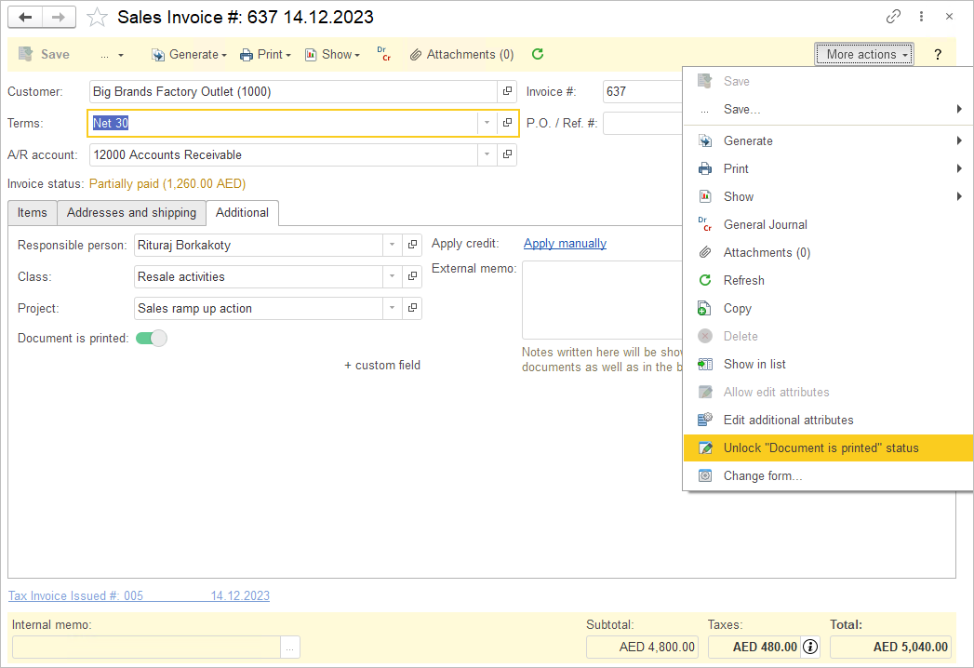Toggle the Document is printed switch
Image resolution: width=974 pixels, height=668 pixels.
pyautogui.click(x=151, y=339)
